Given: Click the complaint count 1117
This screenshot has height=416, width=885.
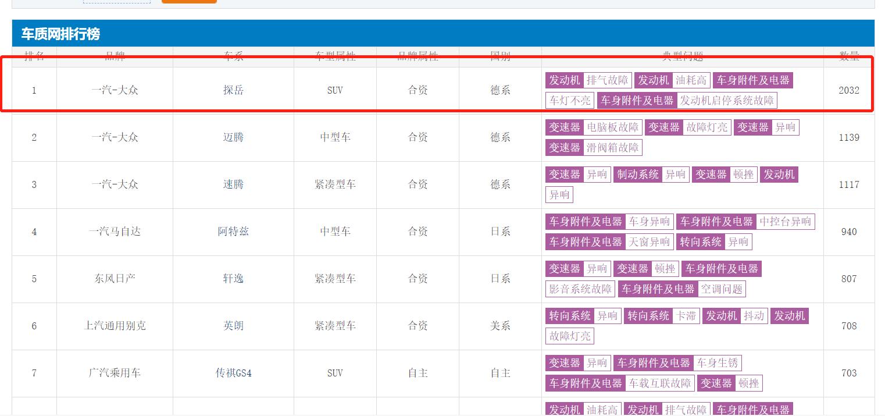Looking at the screenshot, I should [849, 184].
